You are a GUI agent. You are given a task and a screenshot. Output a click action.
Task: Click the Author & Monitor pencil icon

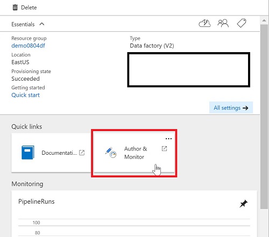pyautogui.click(x=111, y=153)
